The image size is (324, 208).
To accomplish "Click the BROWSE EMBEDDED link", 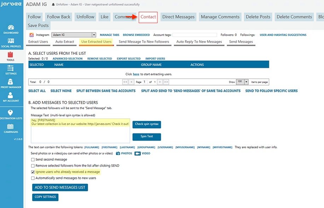I will click(136, 35).
